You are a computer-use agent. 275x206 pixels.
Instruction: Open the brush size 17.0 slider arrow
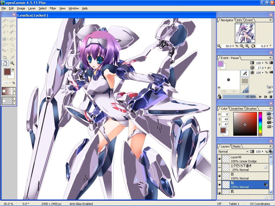[266, 68]
